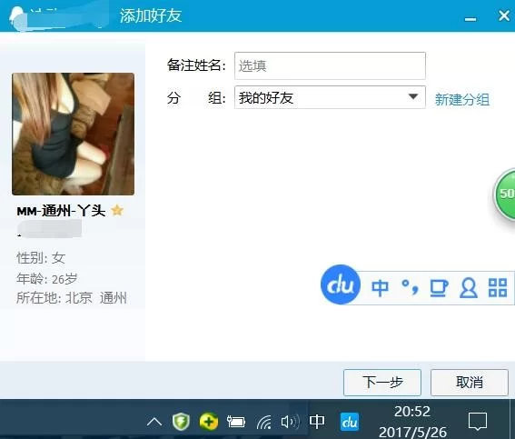
Task: Click the gold star beside MM-通州-丫头
Action: (117, 210)
